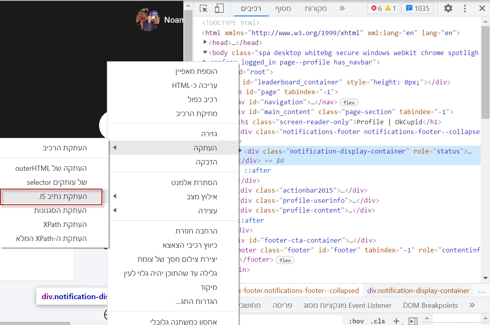Toggle the flex badge next to the nav element
Image resolution: width=490 pixels, height=325 pixels.
tap(348, 102)
